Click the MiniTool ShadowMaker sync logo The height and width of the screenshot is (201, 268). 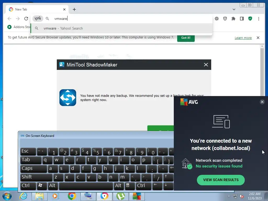[68, 98]
